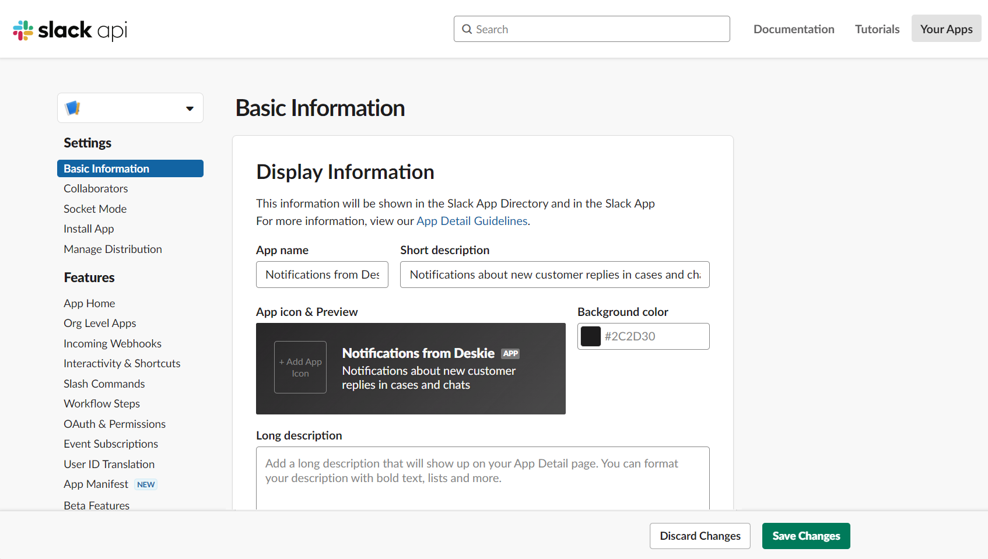Open the app selector dropdown arrow
Image resolution: width=988 pixels, height=559 pixels.
[x=190, y=108]
